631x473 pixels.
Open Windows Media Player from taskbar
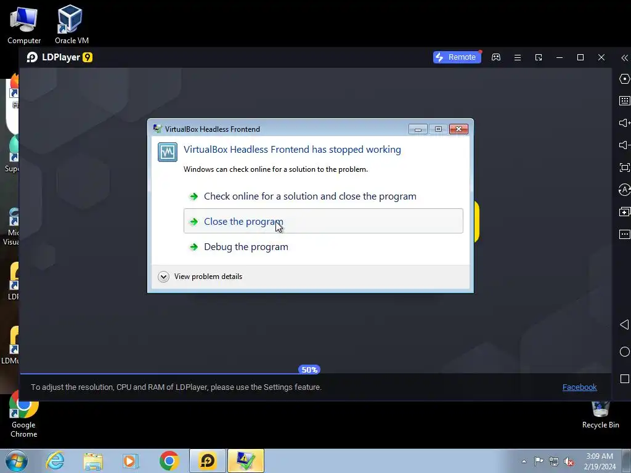131,461
